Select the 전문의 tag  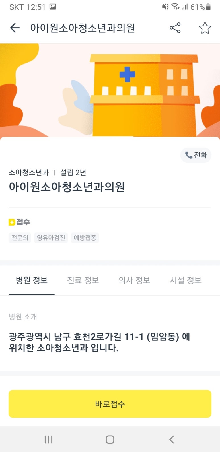20,238
